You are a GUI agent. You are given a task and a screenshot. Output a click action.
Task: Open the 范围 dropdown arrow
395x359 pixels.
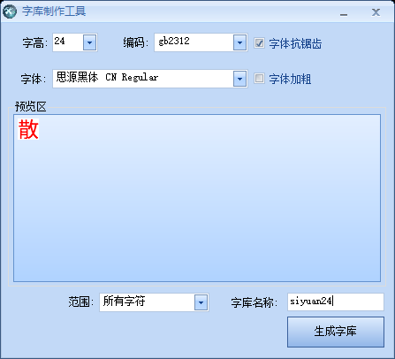tap(201, 302)
